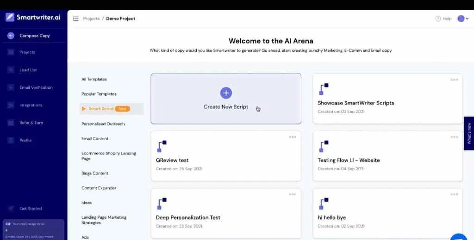474x240 pixels.
Task: Click the Testing Flow LI - Website flow icon
Action: [324, 147]
